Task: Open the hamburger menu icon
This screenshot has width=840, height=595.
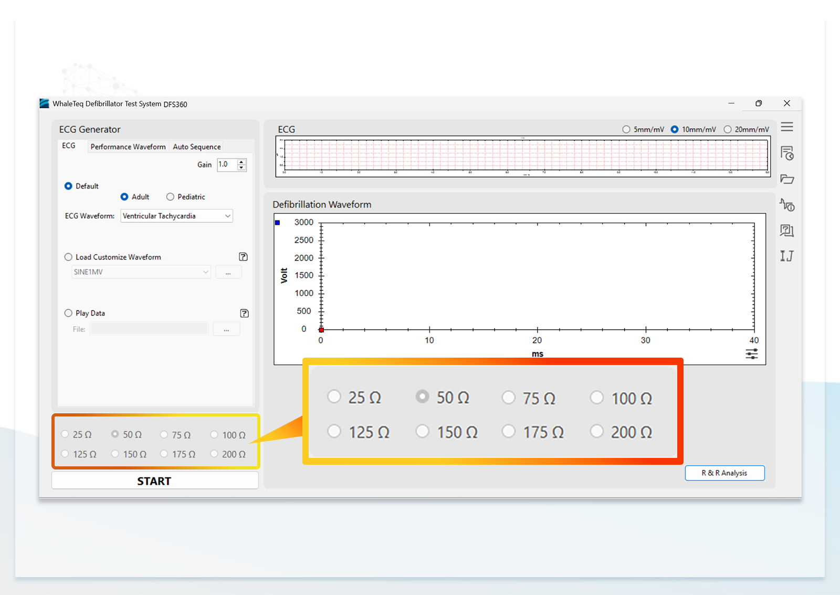Action: tap(786, 127)
